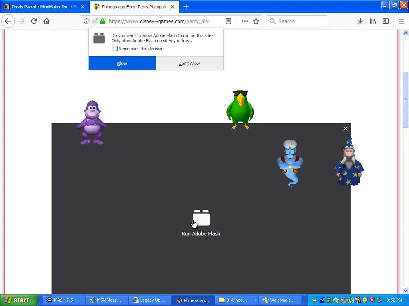Click the taskbar clock 3:52 PM

coord(394,300)
